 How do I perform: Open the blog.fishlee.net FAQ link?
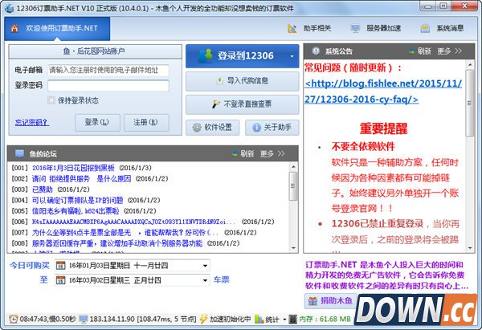(x=383, y=92)
